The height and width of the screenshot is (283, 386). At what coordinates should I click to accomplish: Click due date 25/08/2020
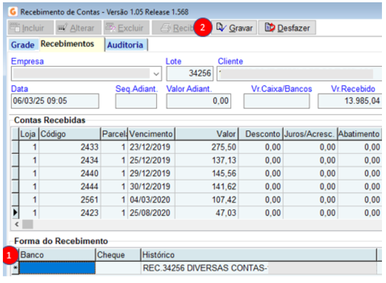point(151,213)
